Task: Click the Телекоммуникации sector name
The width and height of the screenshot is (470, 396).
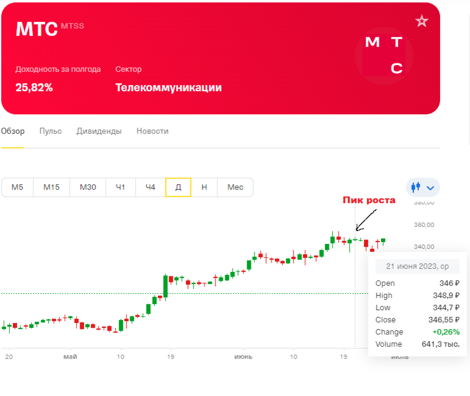Action: pyautogui.click(x=169, y=88)
